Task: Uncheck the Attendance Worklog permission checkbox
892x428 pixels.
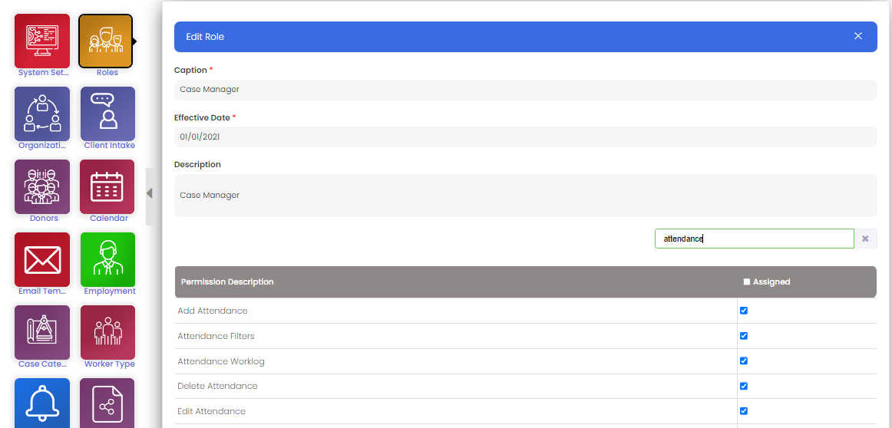Action: click(743, 361)
